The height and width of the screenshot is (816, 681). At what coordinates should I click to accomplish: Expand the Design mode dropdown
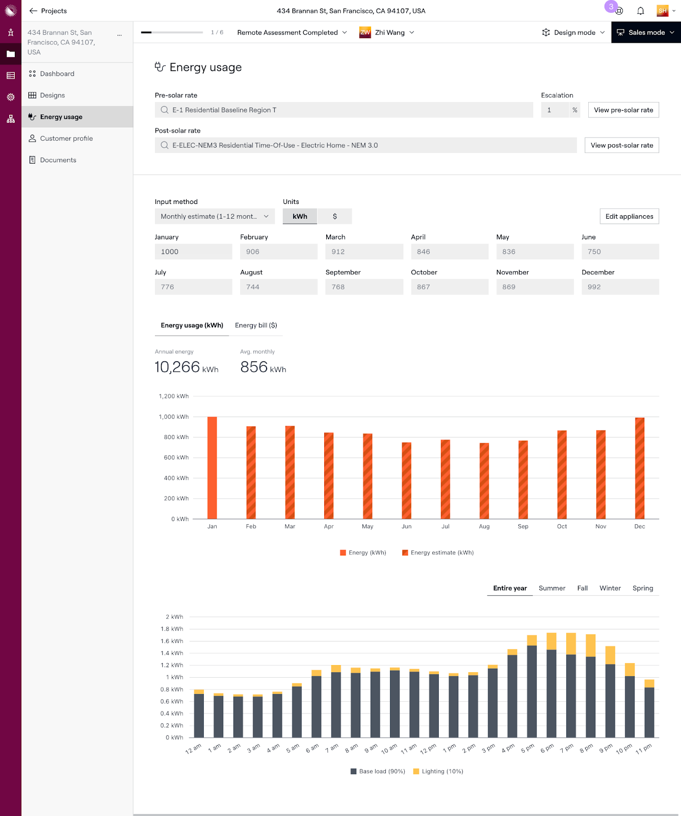click(x=573, y=32)
